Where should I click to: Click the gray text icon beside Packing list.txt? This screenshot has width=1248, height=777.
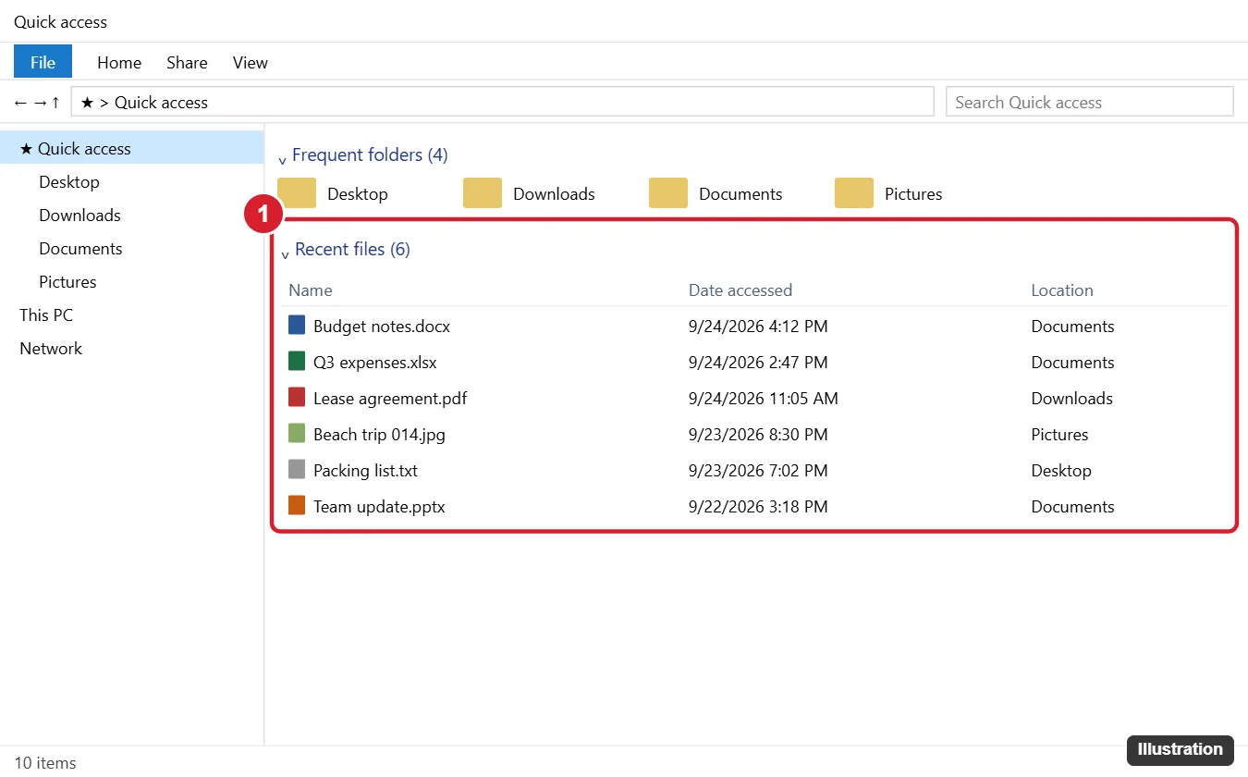pos(297,470)
